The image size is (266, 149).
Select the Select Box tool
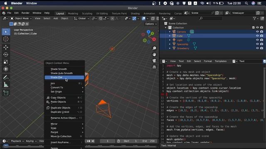point(6,32)
